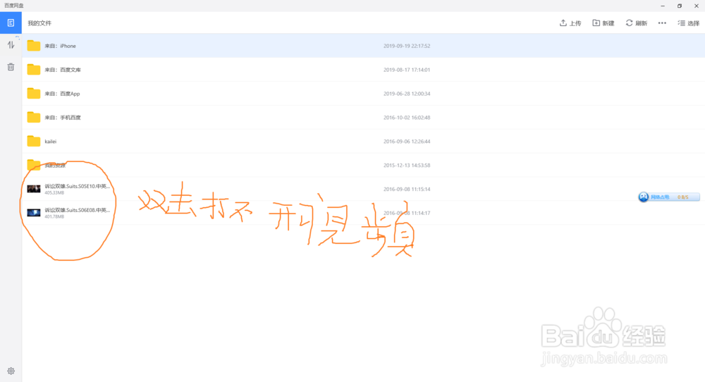Select the 我的资源 folder icon
This screenshot has height=382, width=705.
coord(34,165)
